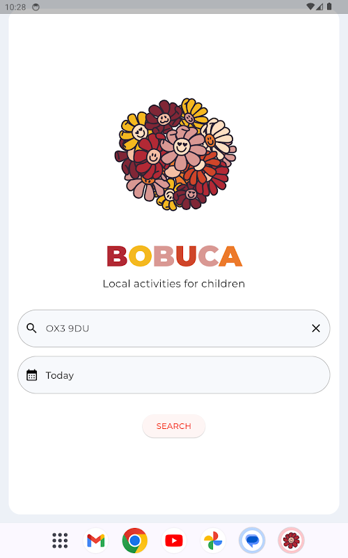Open Chrome browser from the dock
Screen dimensions: 348x558
[x=134, y=541]
